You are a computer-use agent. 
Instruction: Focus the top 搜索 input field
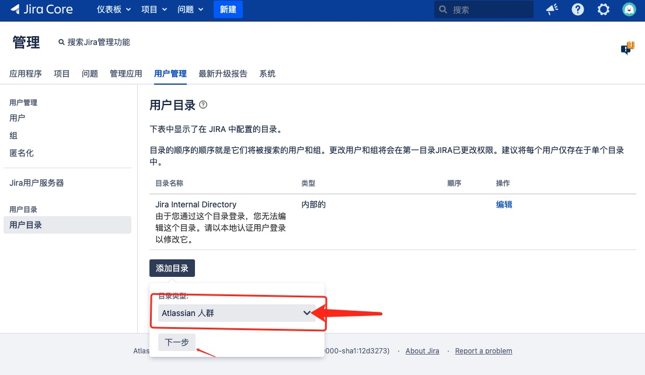[483, 9]
